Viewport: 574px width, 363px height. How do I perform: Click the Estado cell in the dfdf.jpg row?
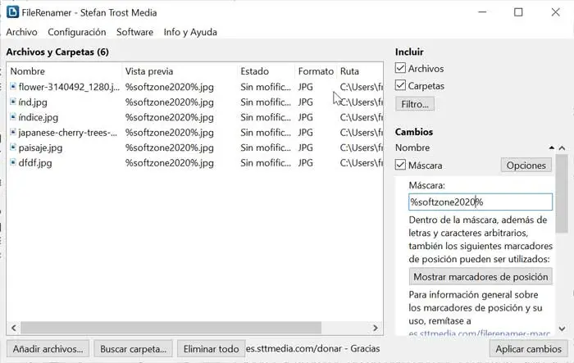click(266, 163)
